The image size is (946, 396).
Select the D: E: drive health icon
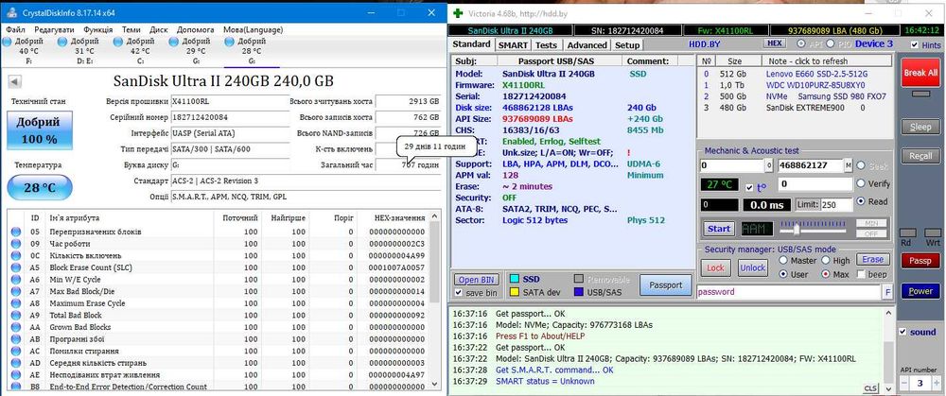[62, 42]
